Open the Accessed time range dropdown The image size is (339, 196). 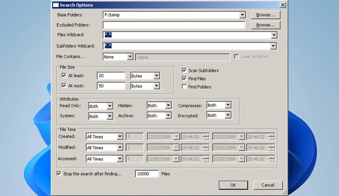click(x=120, y=159)
